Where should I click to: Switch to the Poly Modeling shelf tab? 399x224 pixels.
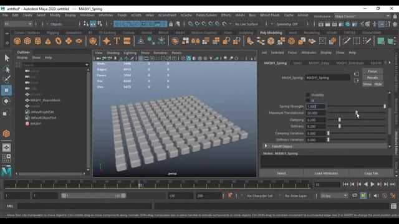(x=271, y=32)
